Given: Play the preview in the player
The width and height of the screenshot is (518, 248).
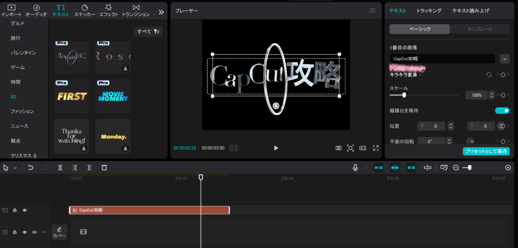Looking at the screenshot, I should tap(276, 148).
